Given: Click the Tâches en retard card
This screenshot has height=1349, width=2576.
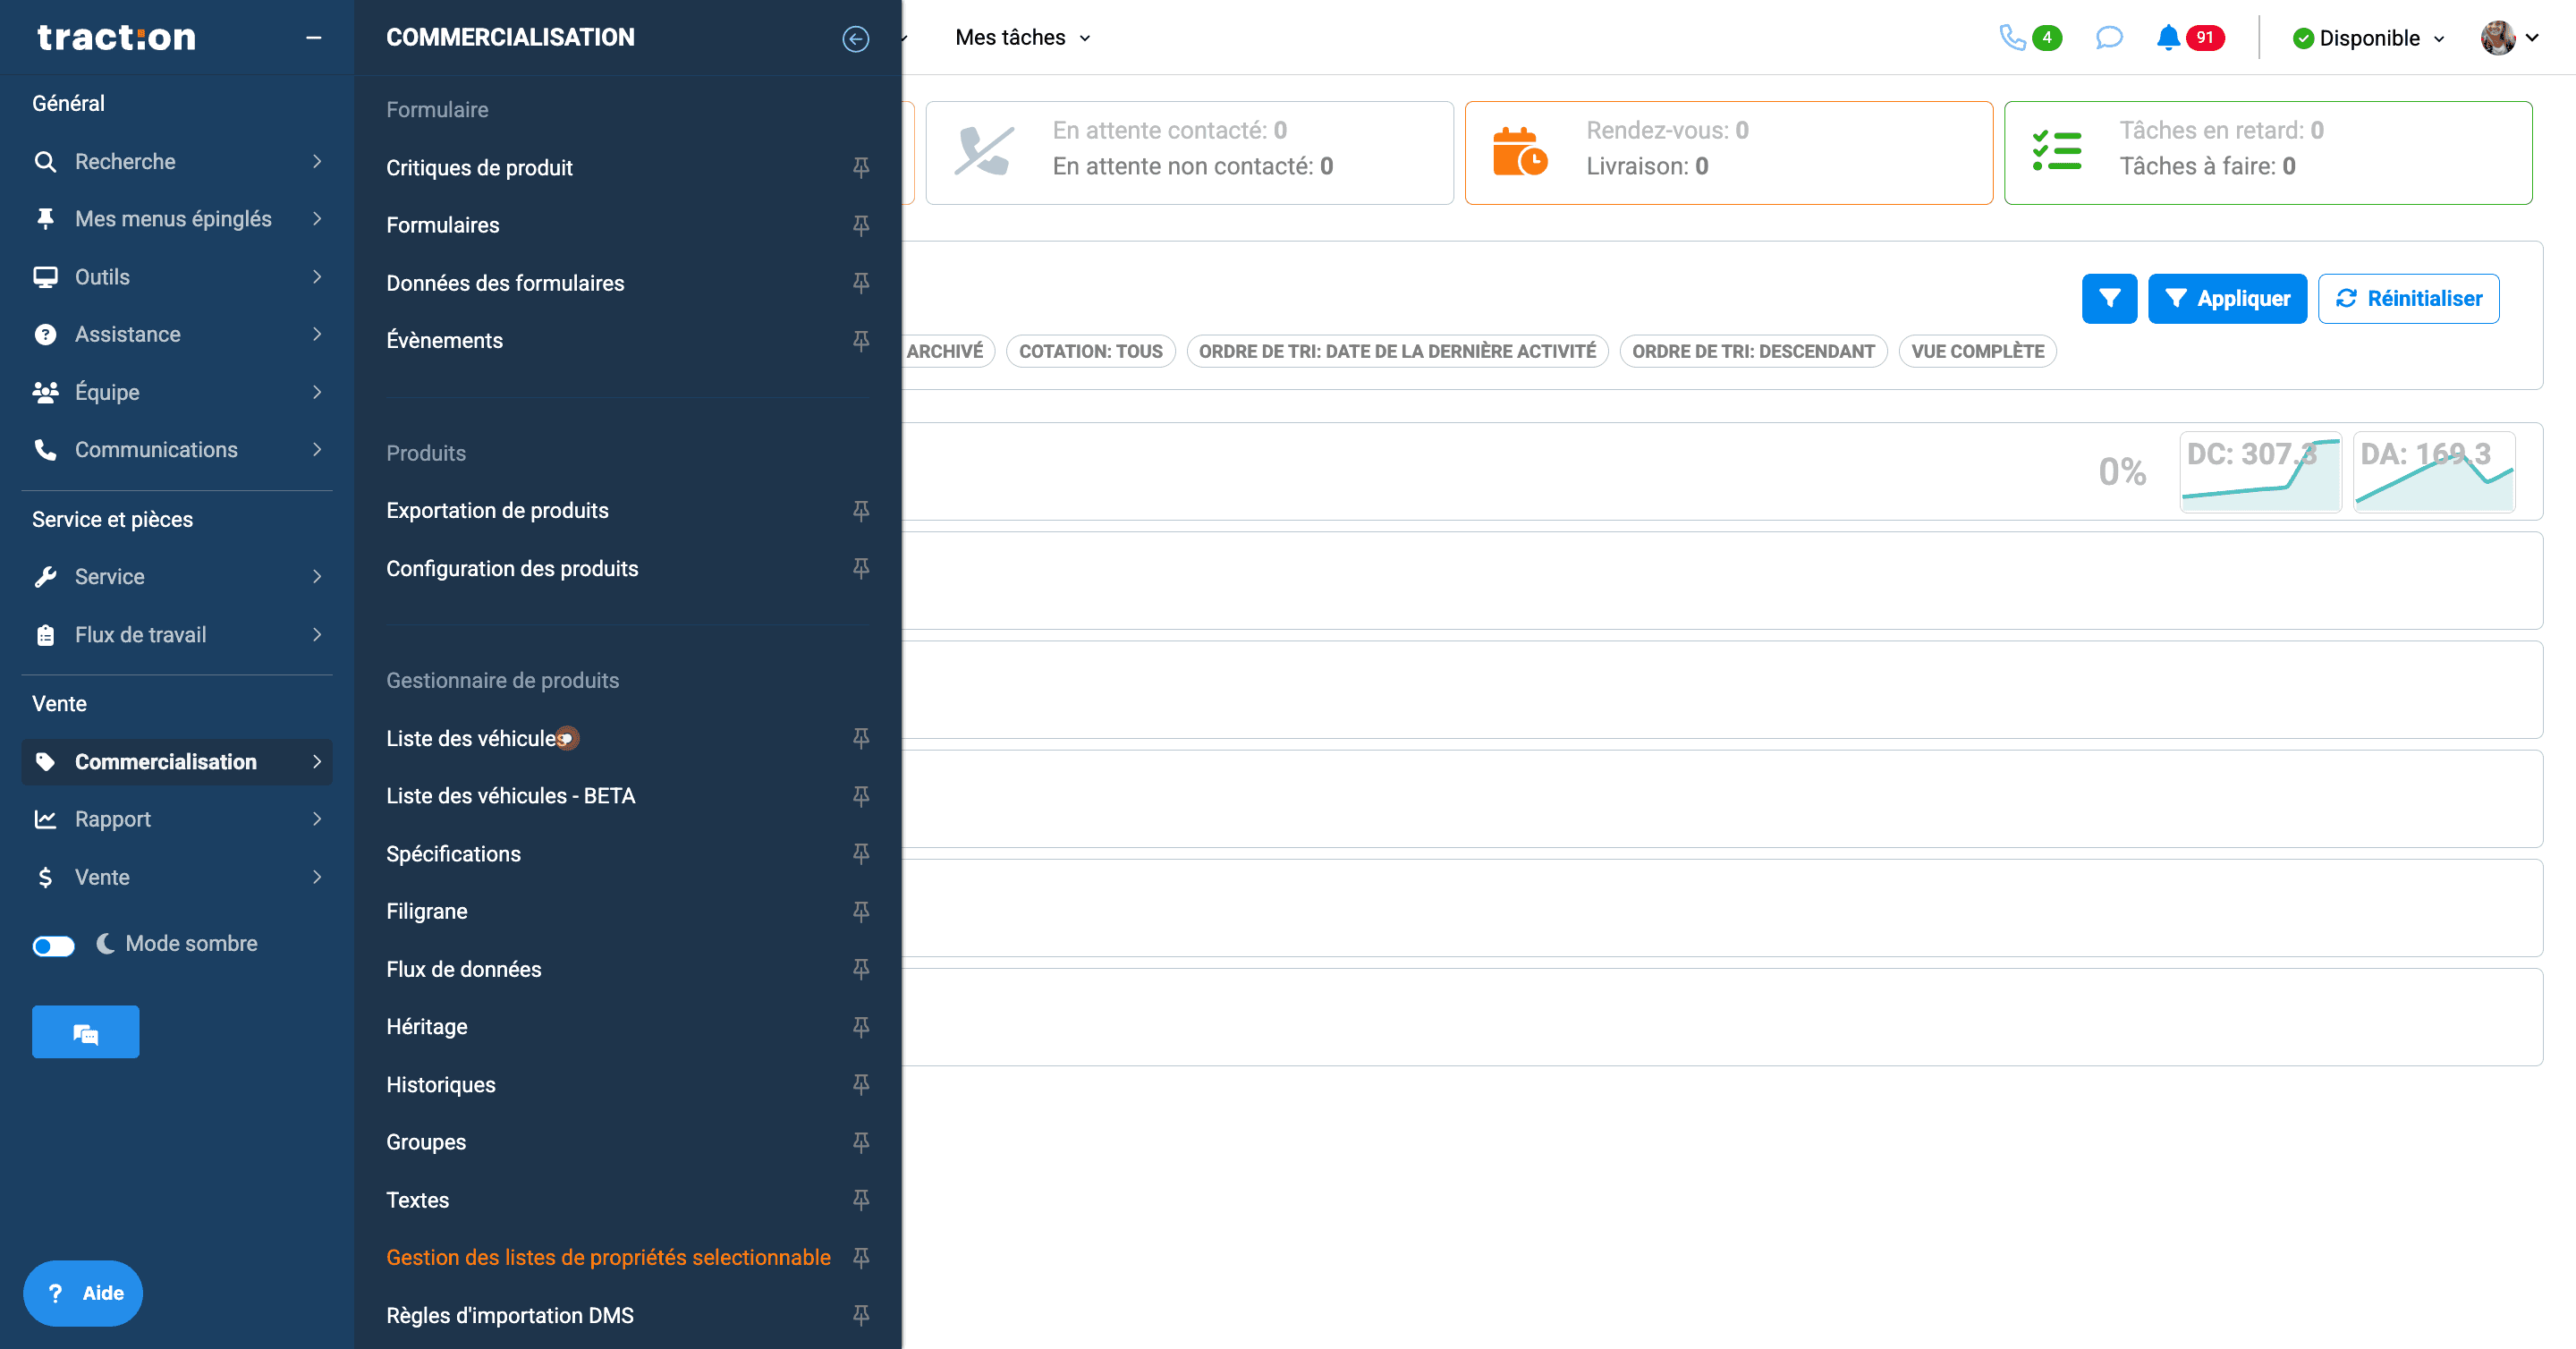Looking at the screenshot, I should [2268, 153].
